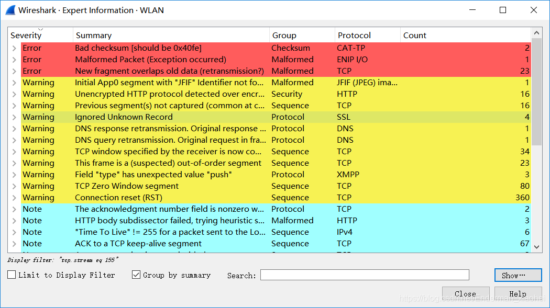Expand the Unencrypted HTTP protocol warning row
The image size is (550, 308).
[14, 94]
